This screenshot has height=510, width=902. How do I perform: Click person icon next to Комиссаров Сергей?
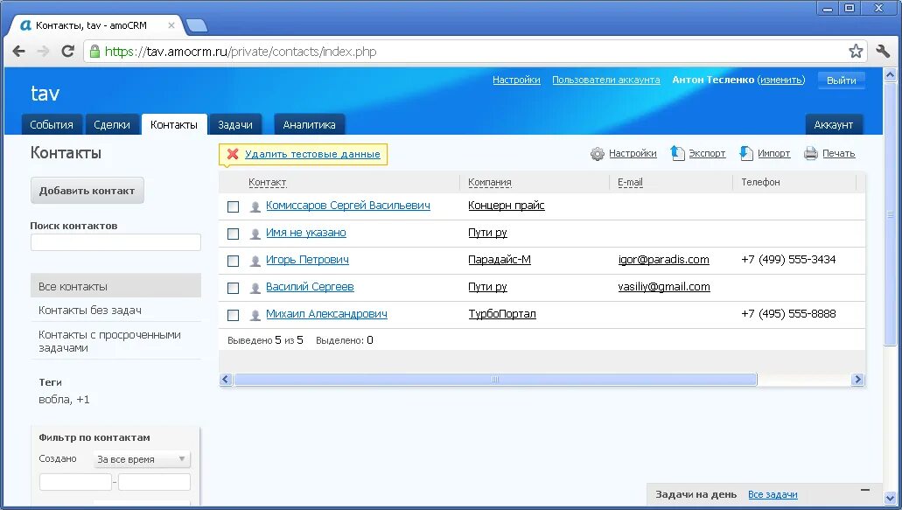255,206
